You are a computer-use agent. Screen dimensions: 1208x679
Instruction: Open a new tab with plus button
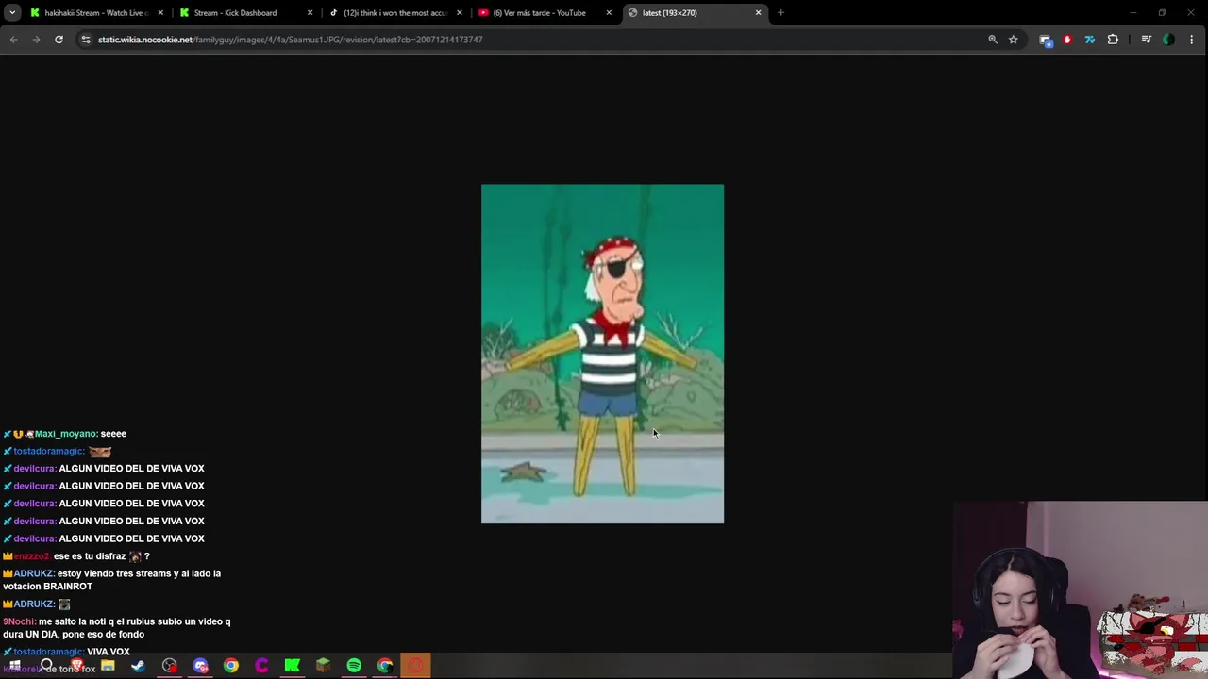click(780, 13)
